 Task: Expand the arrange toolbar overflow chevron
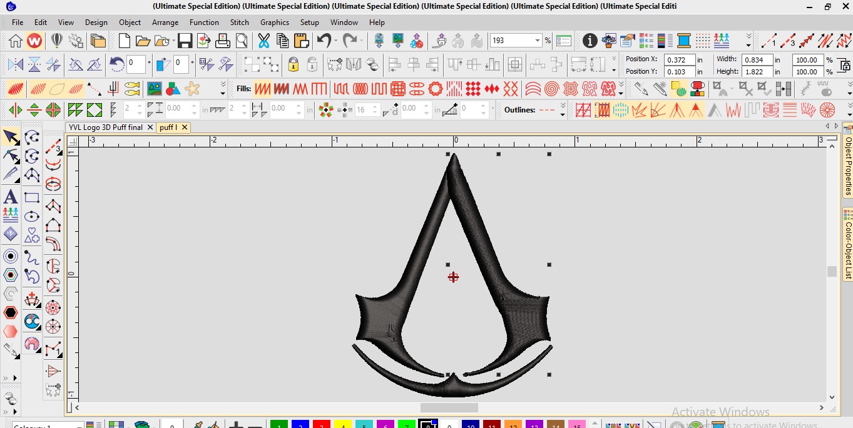click(x=614, y=64)
